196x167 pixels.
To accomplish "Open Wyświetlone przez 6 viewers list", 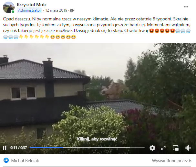I will [x=171, y=161].
